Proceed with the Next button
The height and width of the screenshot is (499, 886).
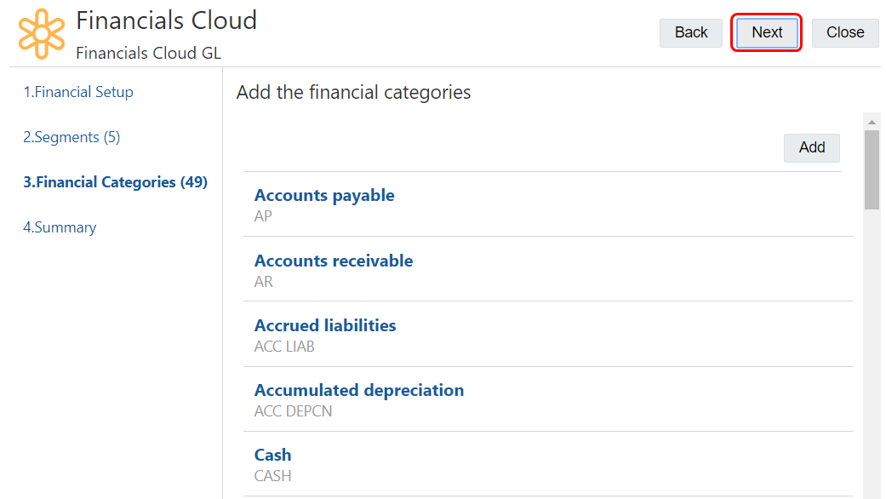click(x=766, y=32)
